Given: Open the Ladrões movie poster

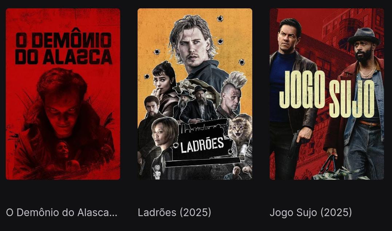Looking at the screenshot, I should tap(195, 94).
